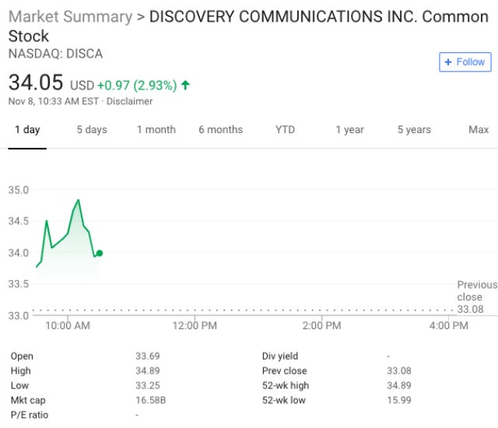Image resolution: width=498 pixels, height=428 pixels.
Task: Show the 1 month chart range
Action: (x=156, y=130)
